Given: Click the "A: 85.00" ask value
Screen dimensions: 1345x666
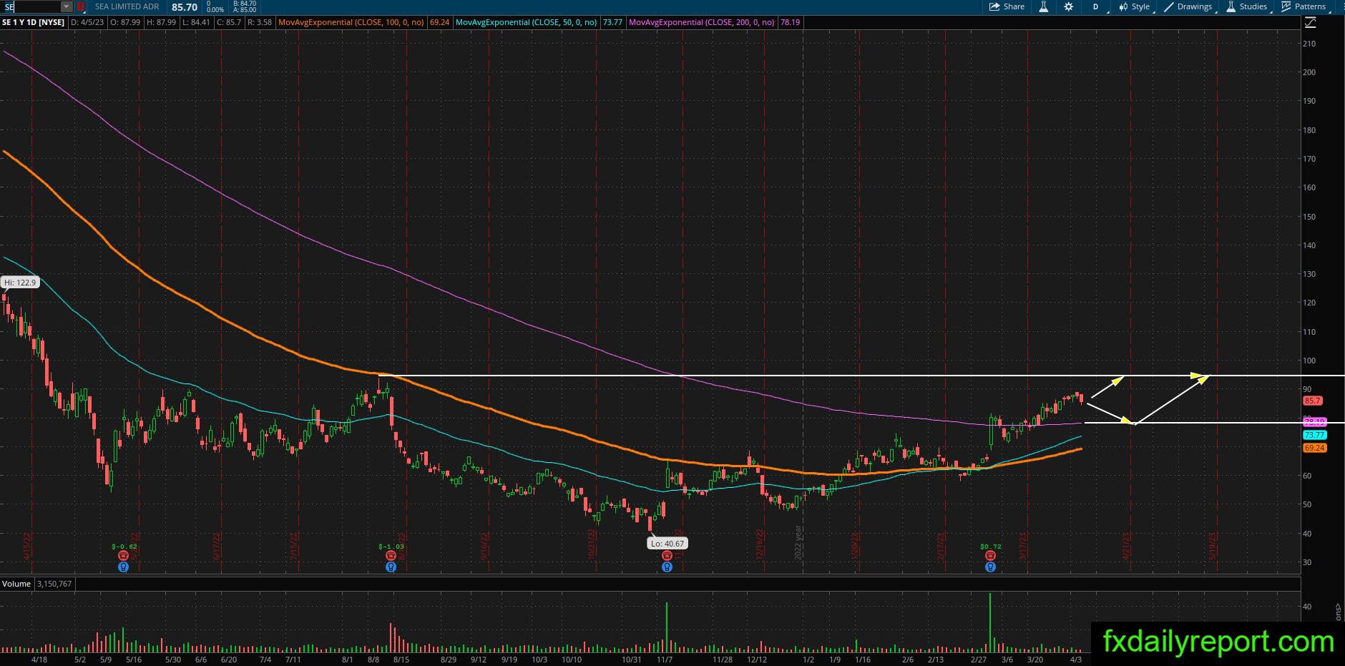Looking at the screenshot, I should click(245, 10).
